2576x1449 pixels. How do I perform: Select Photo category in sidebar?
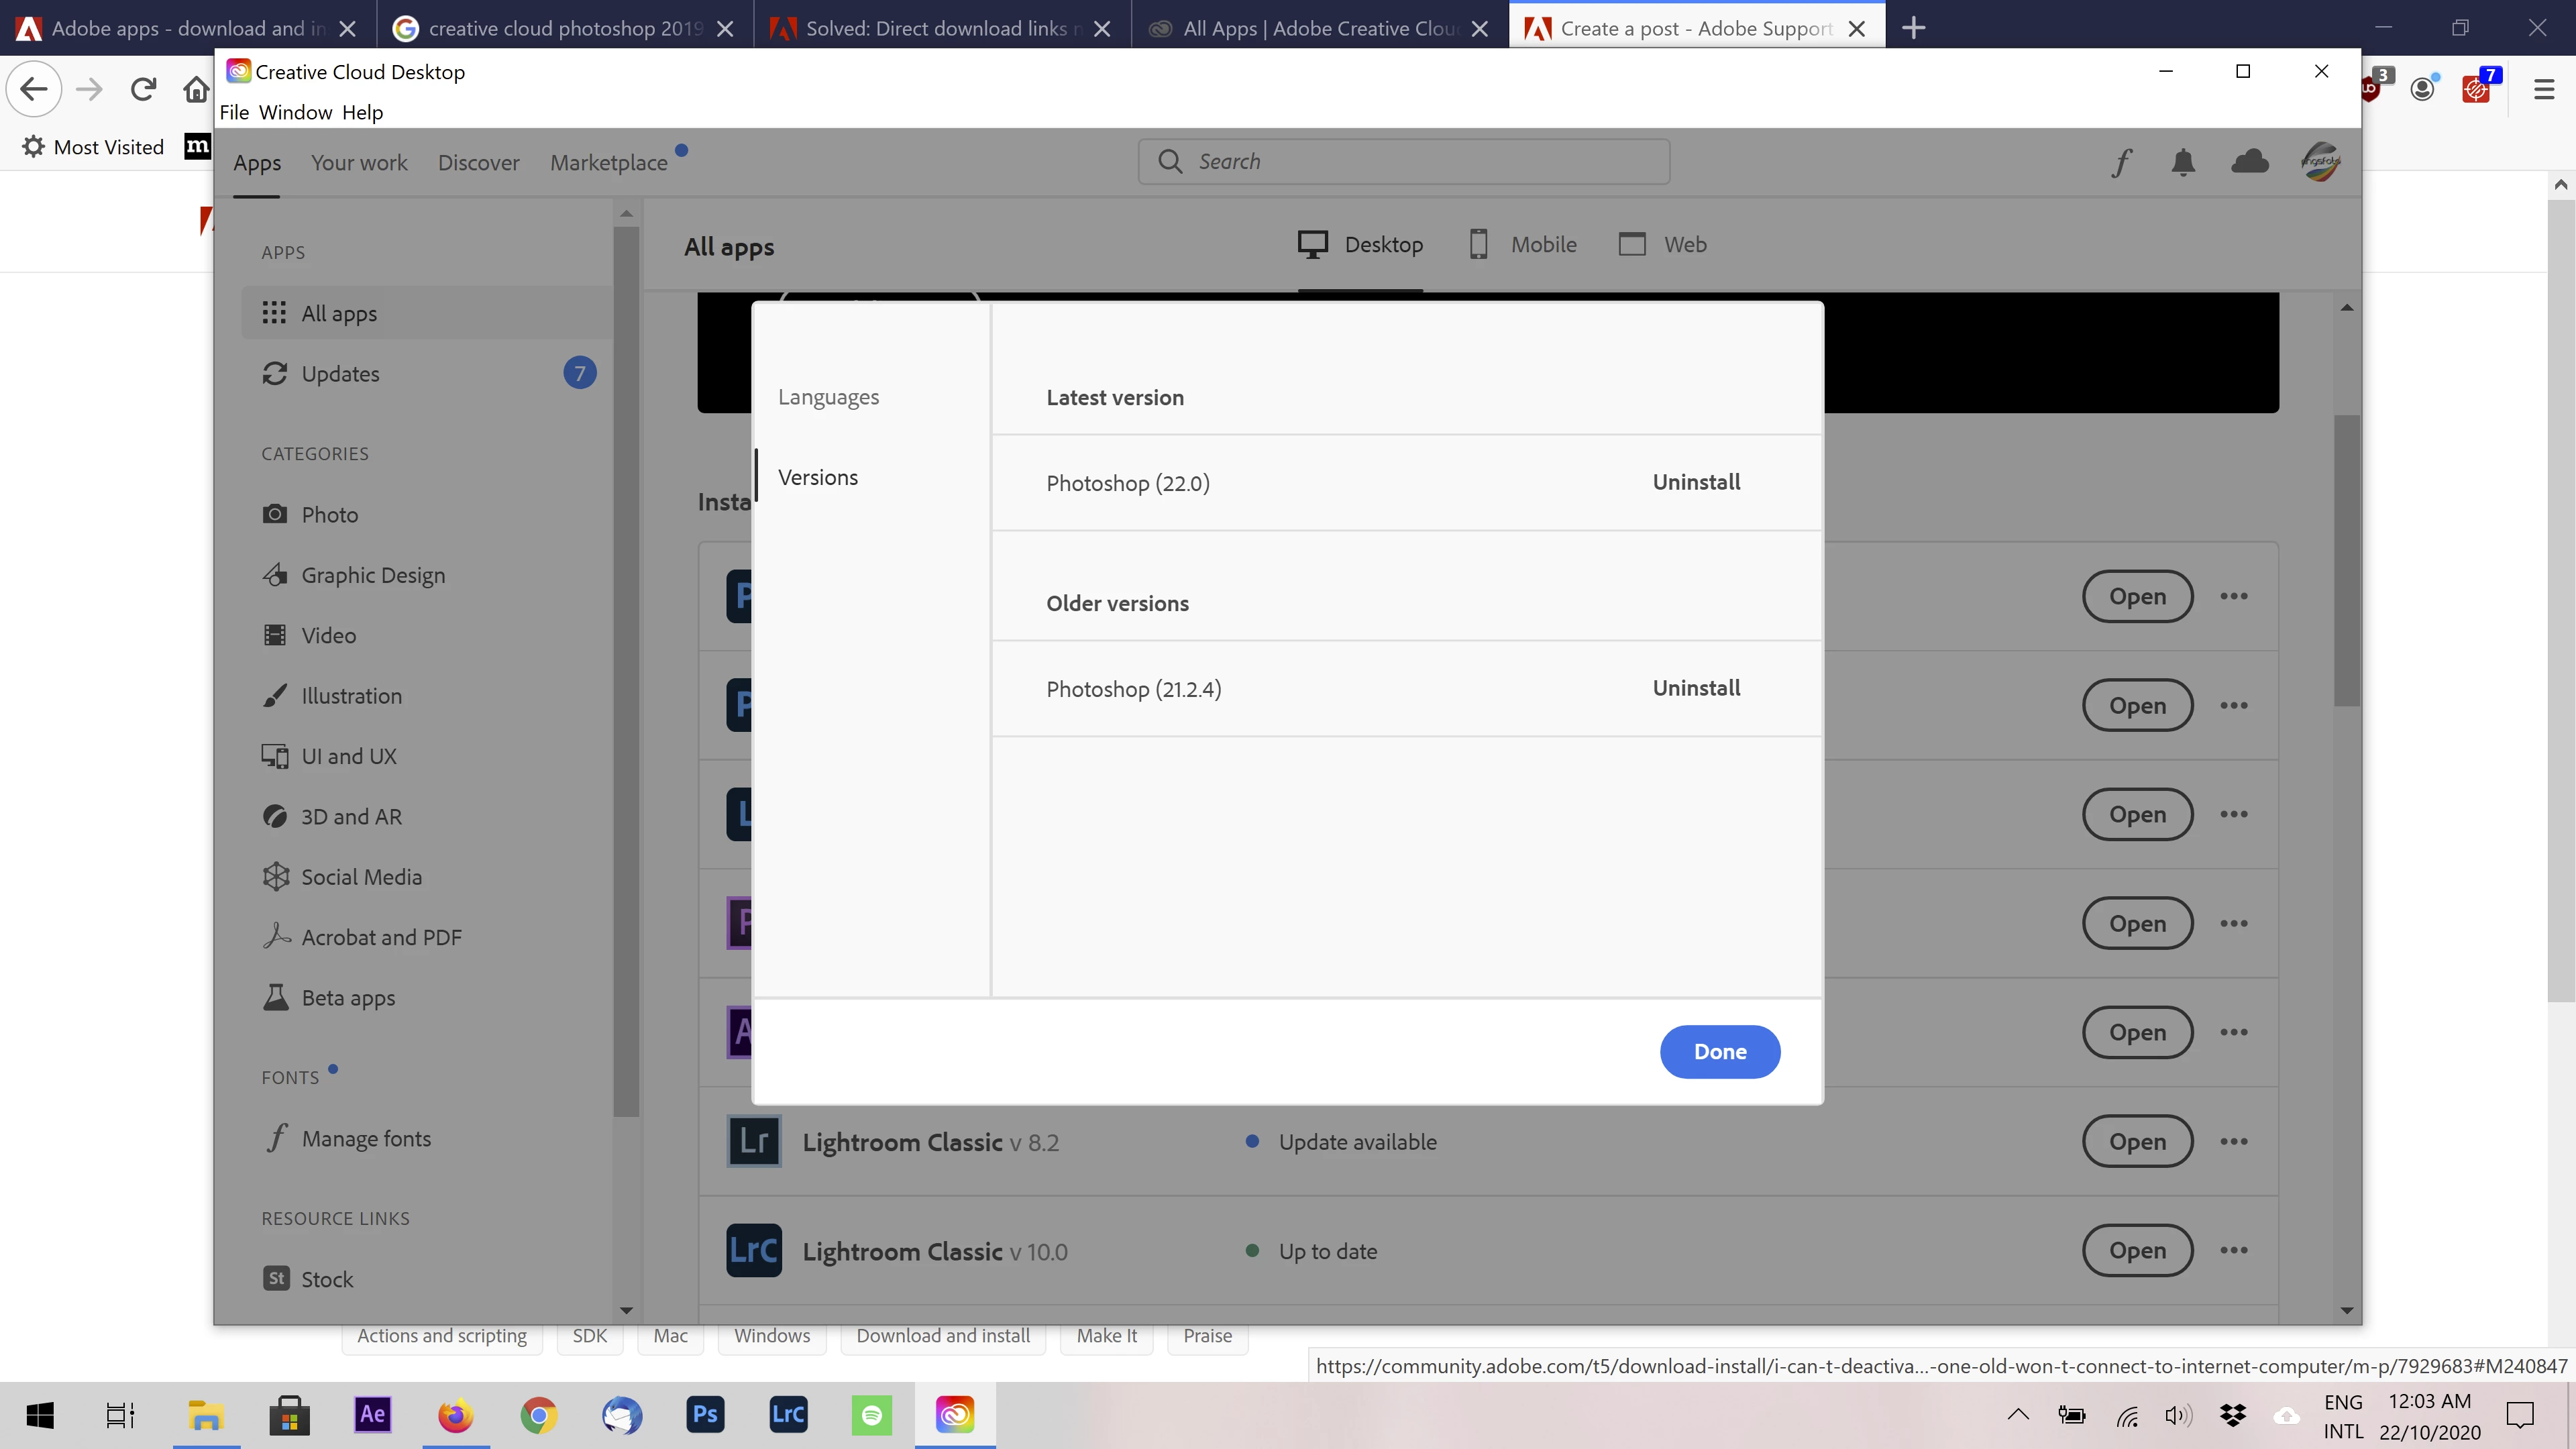[329, 514]
